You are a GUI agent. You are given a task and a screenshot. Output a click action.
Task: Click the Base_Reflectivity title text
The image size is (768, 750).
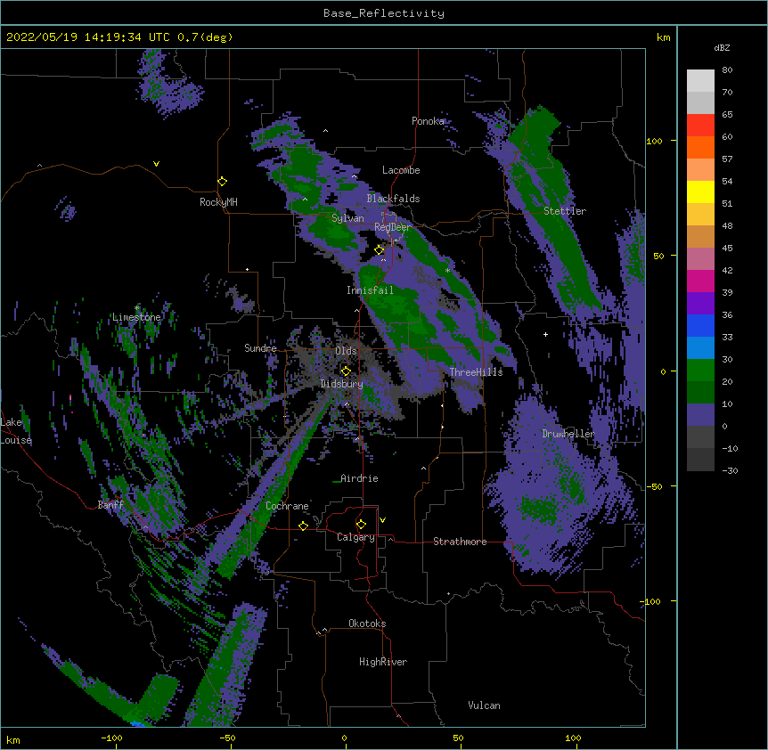coord(384,13)
